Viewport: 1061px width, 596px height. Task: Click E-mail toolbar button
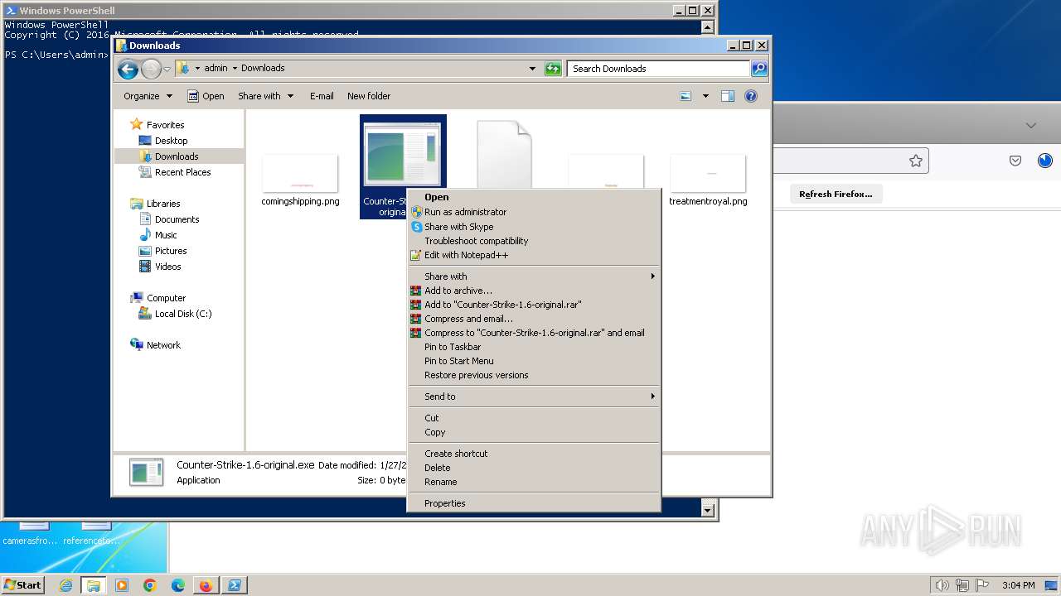point(322,96)
